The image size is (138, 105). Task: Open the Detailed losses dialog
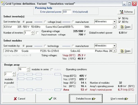coord(86,99)
